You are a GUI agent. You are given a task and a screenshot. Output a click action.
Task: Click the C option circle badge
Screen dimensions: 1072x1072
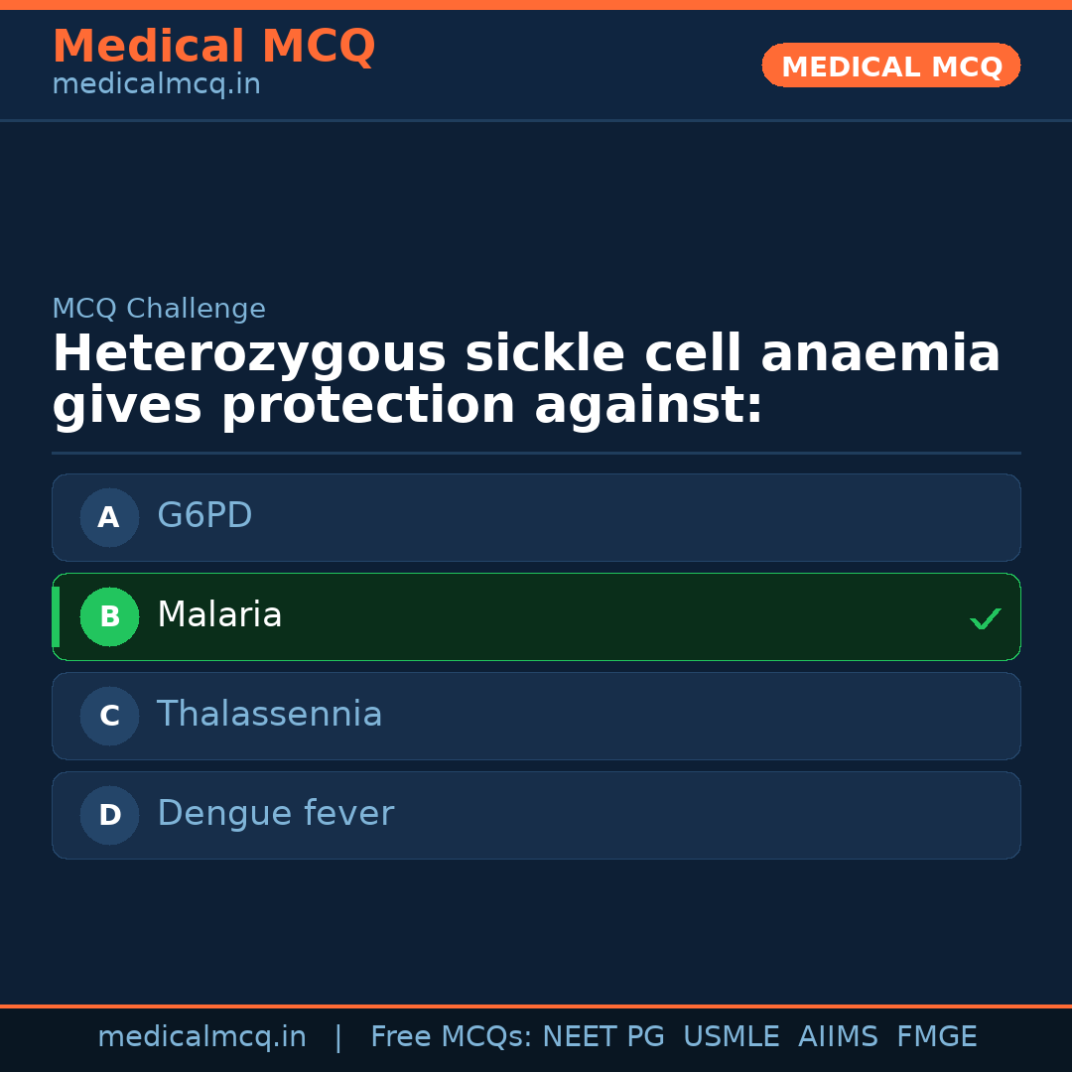(x=109, y=716)
